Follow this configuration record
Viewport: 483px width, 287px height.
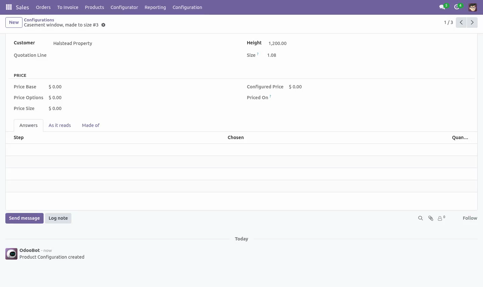pyautogui.click(x=470, y=218)
